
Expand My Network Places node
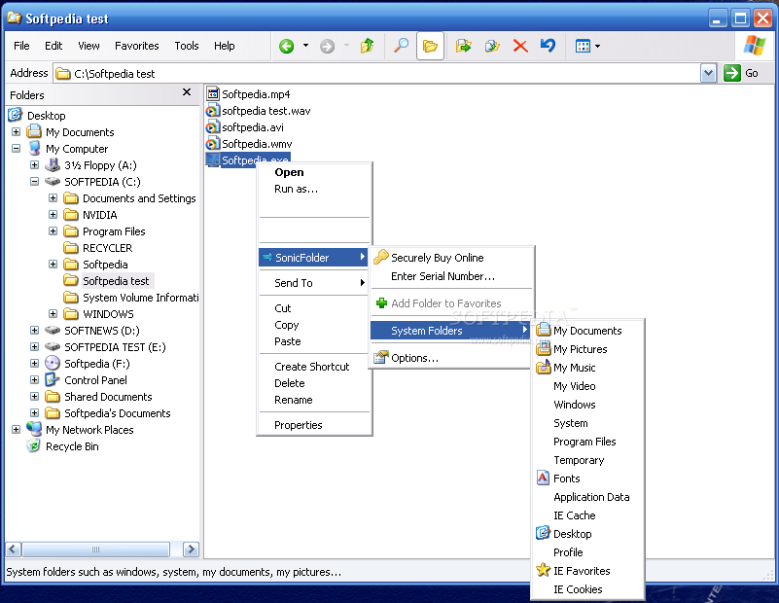[x=16, y=429]
